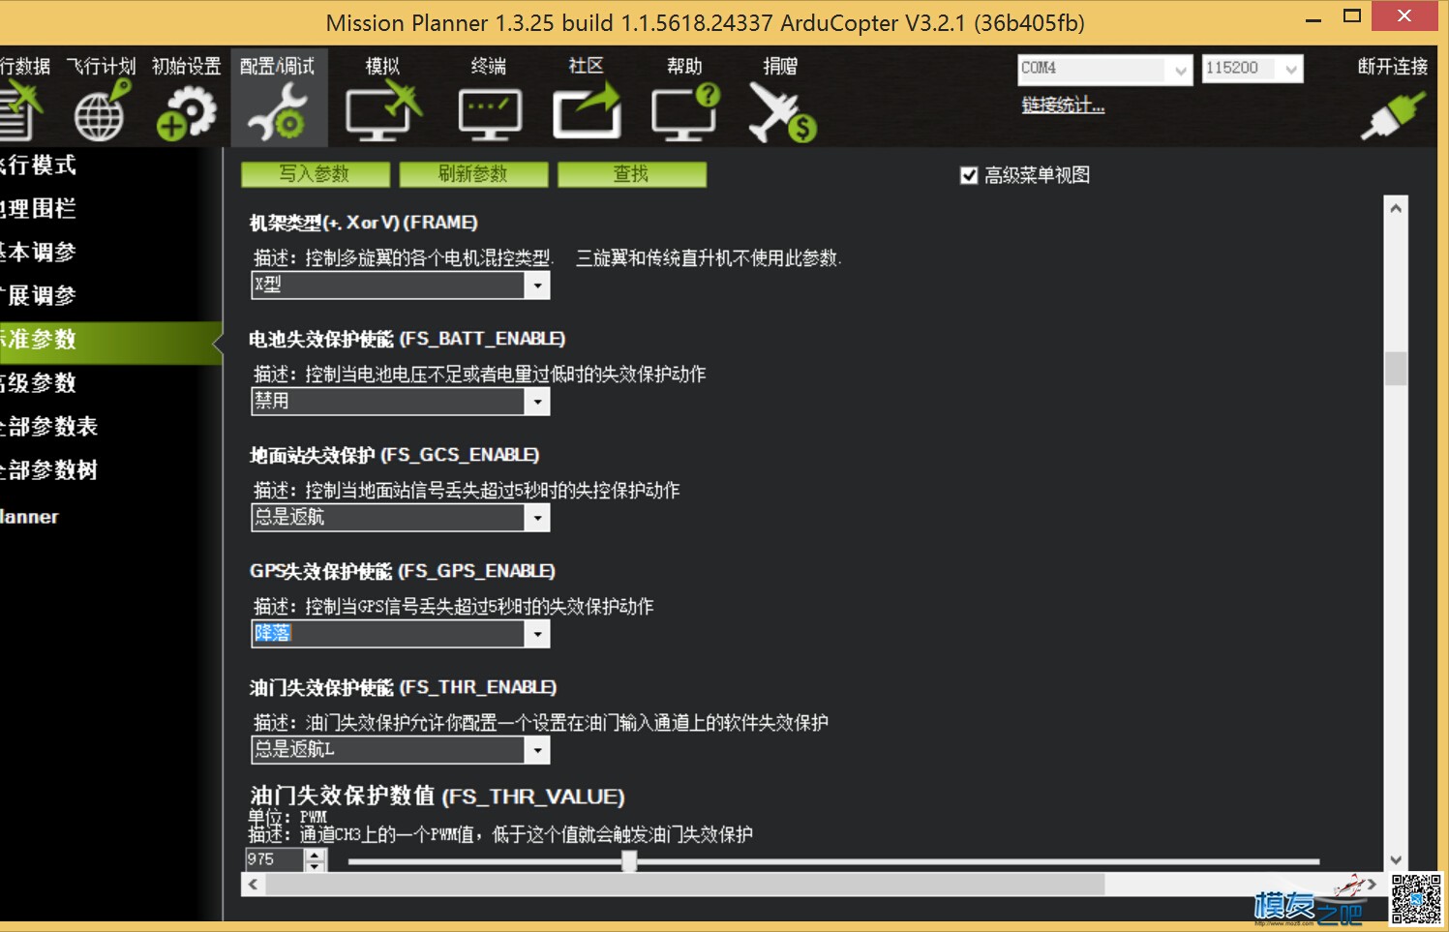Open the 社区 community icon
Viewport: 1449px width, 932px height.
point(587,112)
